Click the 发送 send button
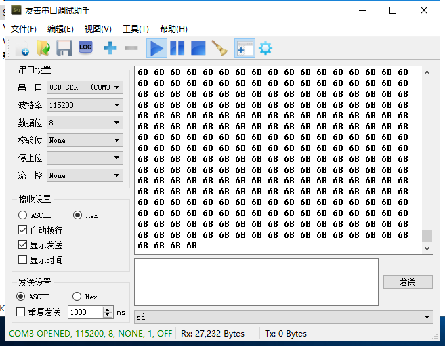The image size is (445, 346). [408, 282]
